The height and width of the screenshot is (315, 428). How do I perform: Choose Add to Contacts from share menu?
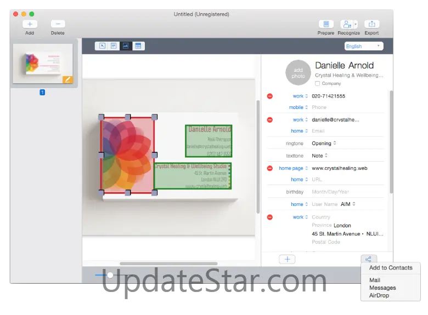(391, 268)
